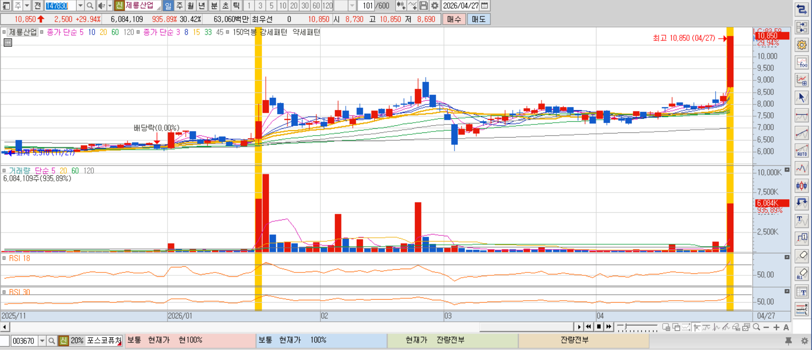Toggle the 틱 tick period button

(237, 6)
